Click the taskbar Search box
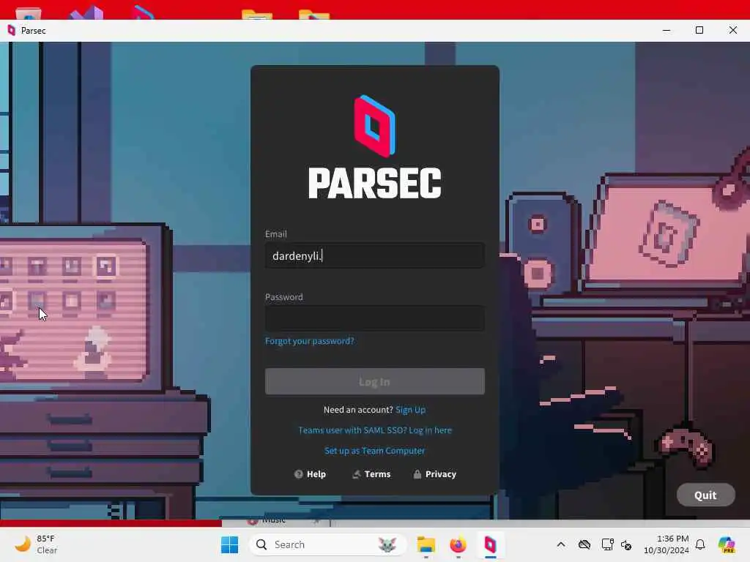 pyautogui.click(x=327, y=544)
